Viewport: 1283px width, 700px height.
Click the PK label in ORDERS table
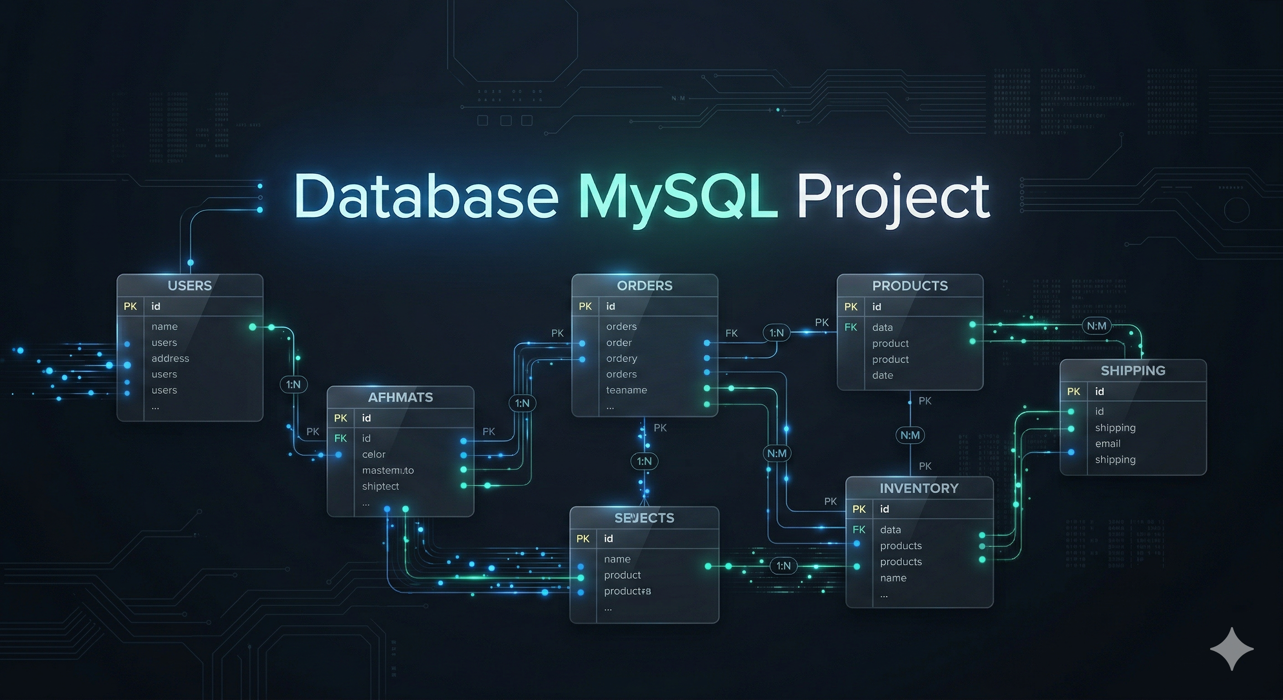[x=585, y=306]
